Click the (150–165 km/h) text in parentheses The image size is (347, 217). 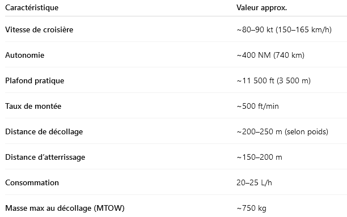[304, 29]
